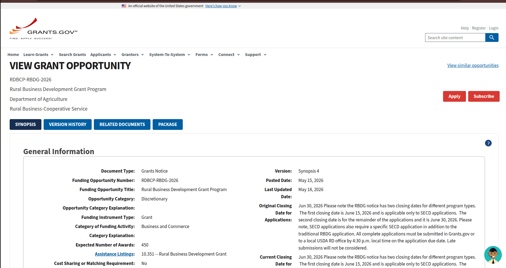Click the 'Rural Business-Cooperative Service' header text
Viewport: 506px width, 268px height.
(49, 109)
